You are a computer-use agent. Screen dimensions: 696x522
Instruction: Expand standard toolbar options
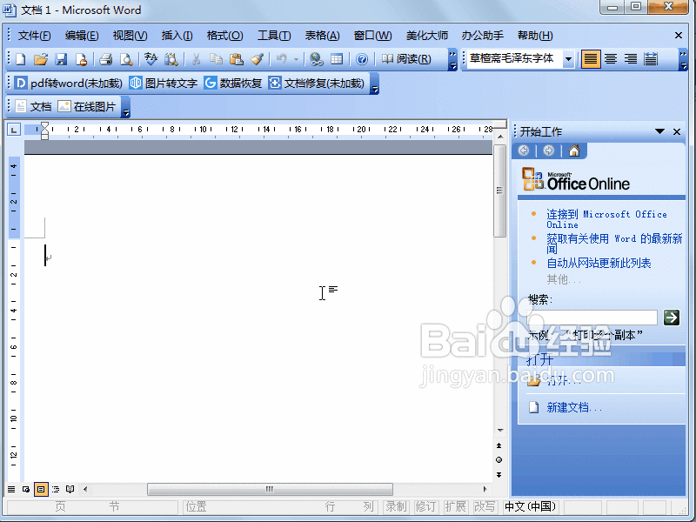(x=452, y=59)
